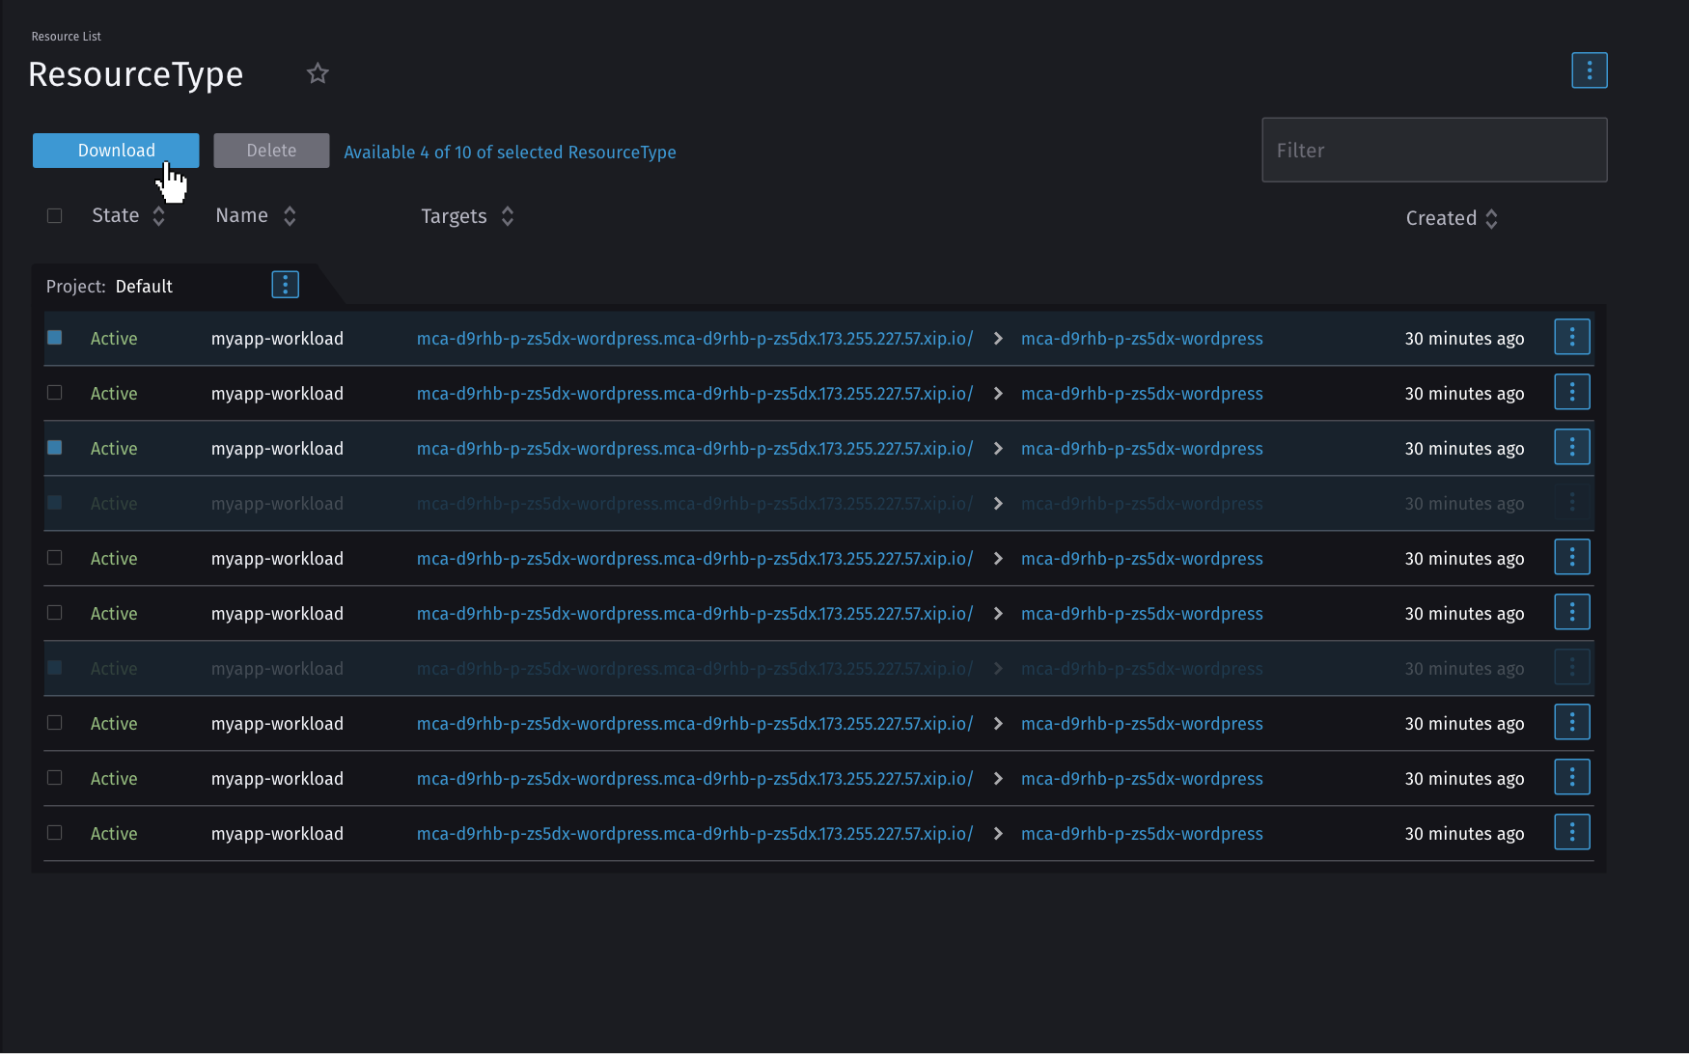The width and height of the screenshot is (1689, 1054).
Task: Click the State column sort arrows
Action: pyautogui.click(x=158, y=215)
